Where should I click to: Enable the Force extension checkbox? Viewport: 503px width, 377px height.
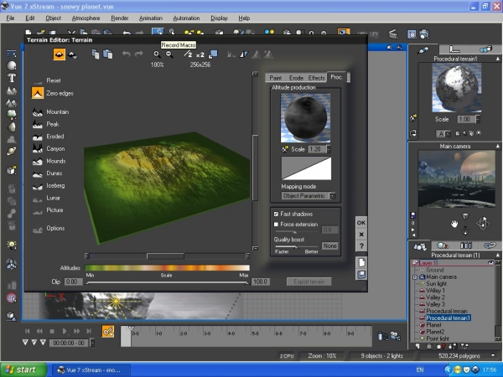pyautogui.click(x=276, y=225)
